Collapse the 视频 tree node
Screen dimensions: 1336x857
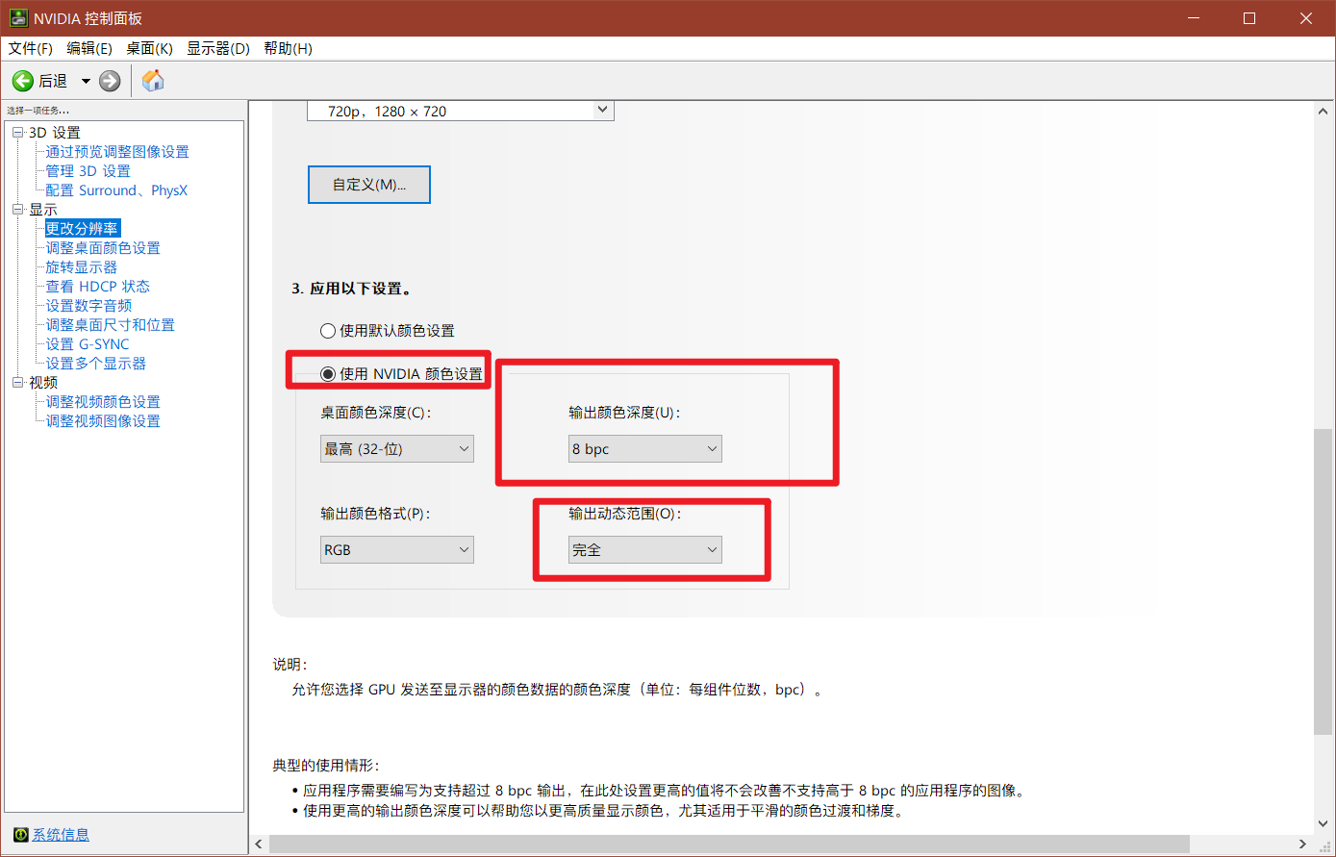pyautogui.click(x=17, y=383)
